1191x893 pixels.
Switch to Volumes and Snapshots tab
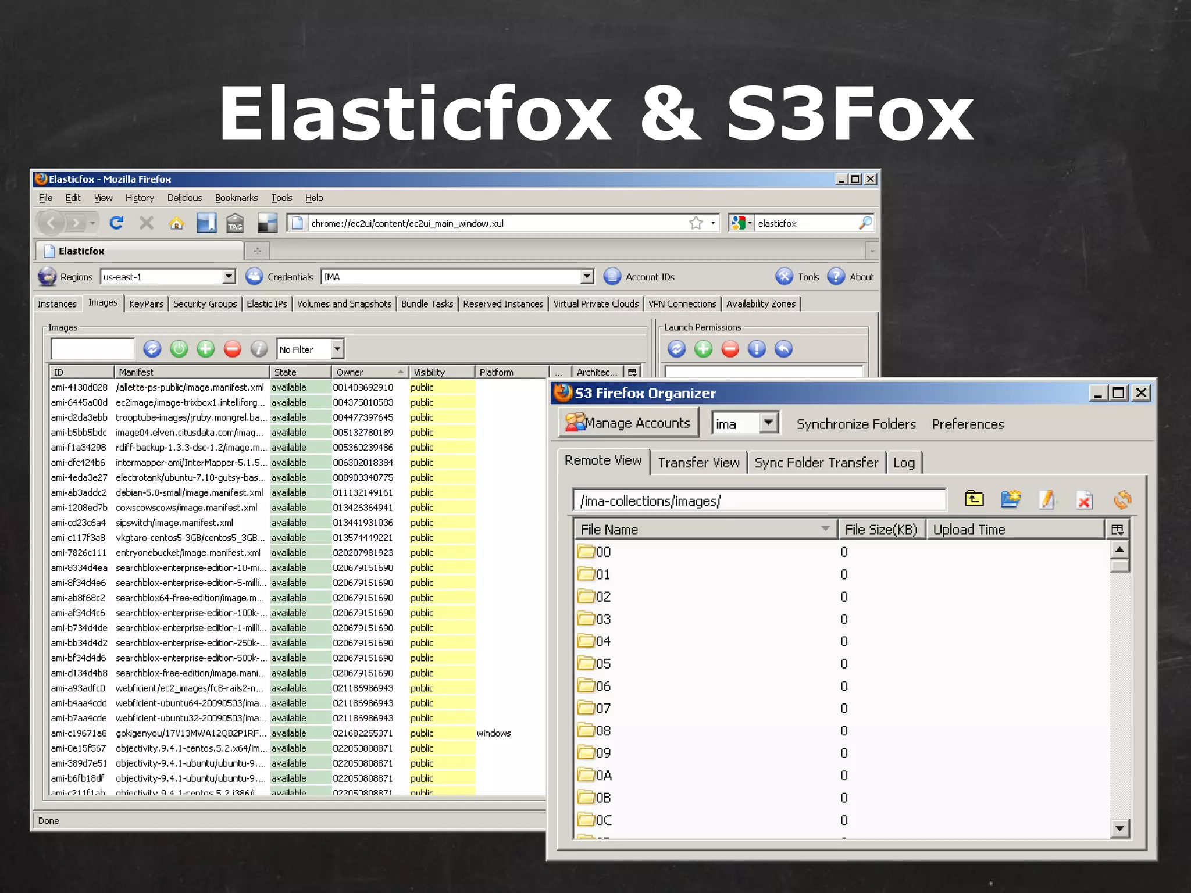[x=344, y=303]
